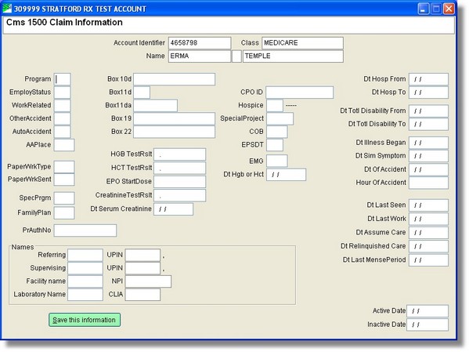Focus the AutoAccident field
Image resolution: width=469 pixels, height=352 pixels.
point(62,132)
